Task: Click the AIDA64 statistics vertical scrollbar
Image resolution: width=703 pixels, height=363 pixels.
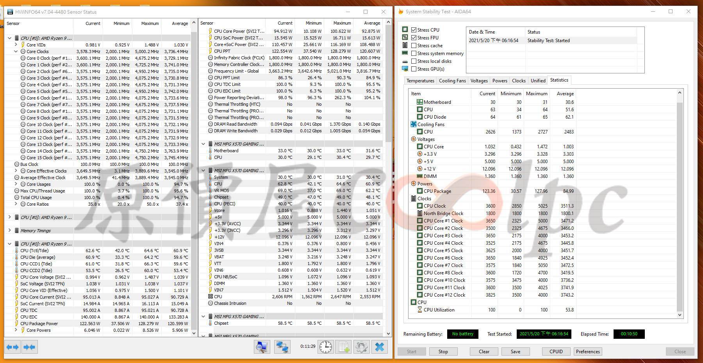Action: point(680,203)
